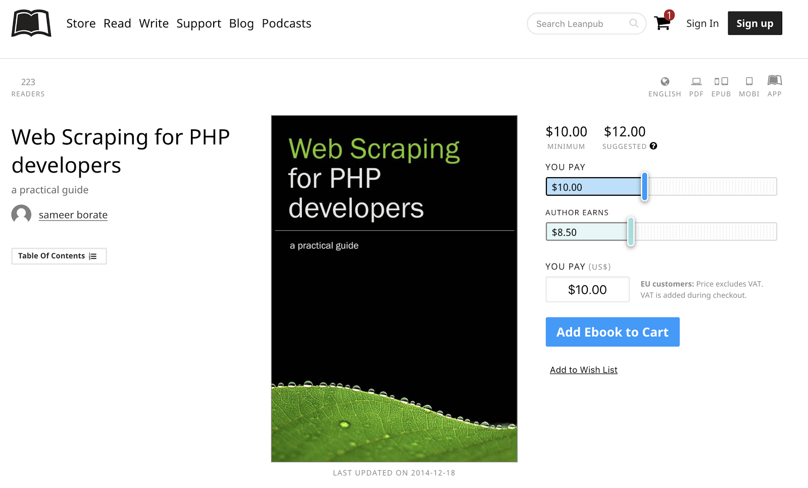808x488 pixels.
Task: Open the Store menu
Action: 81,23
